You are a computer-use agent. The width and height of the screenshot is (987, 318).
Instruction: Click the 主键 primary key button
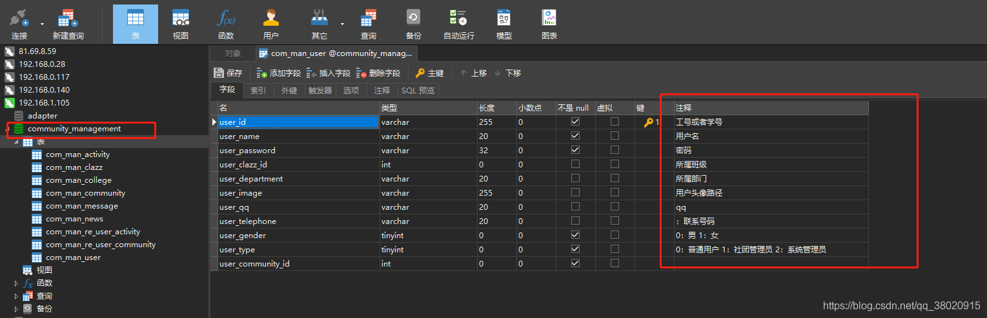(x=429, y=73)
